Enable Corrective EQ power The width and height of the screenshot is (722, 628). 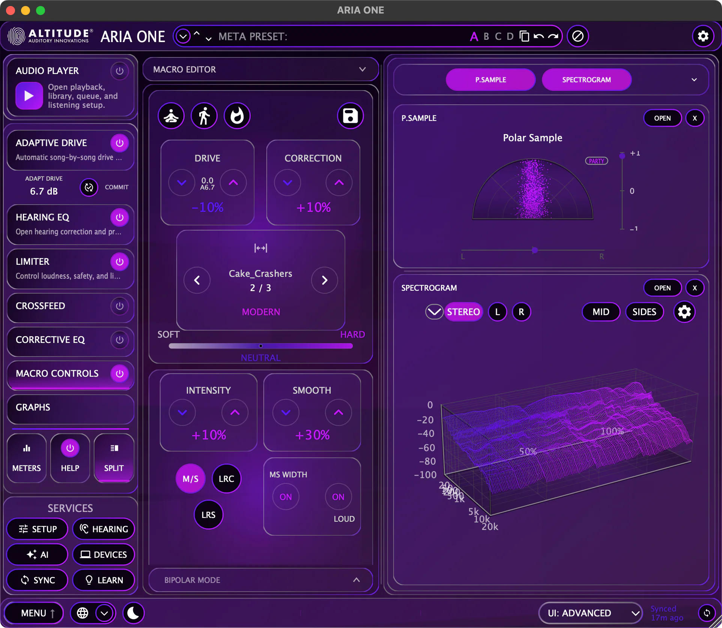(120, 340)
